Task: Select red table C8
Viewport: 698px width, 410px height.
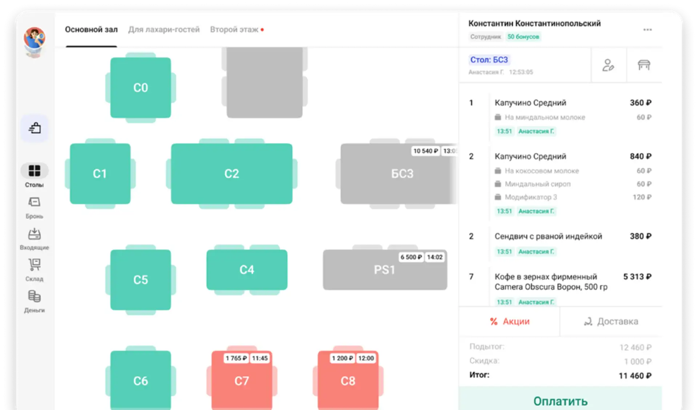Action: 348,380
